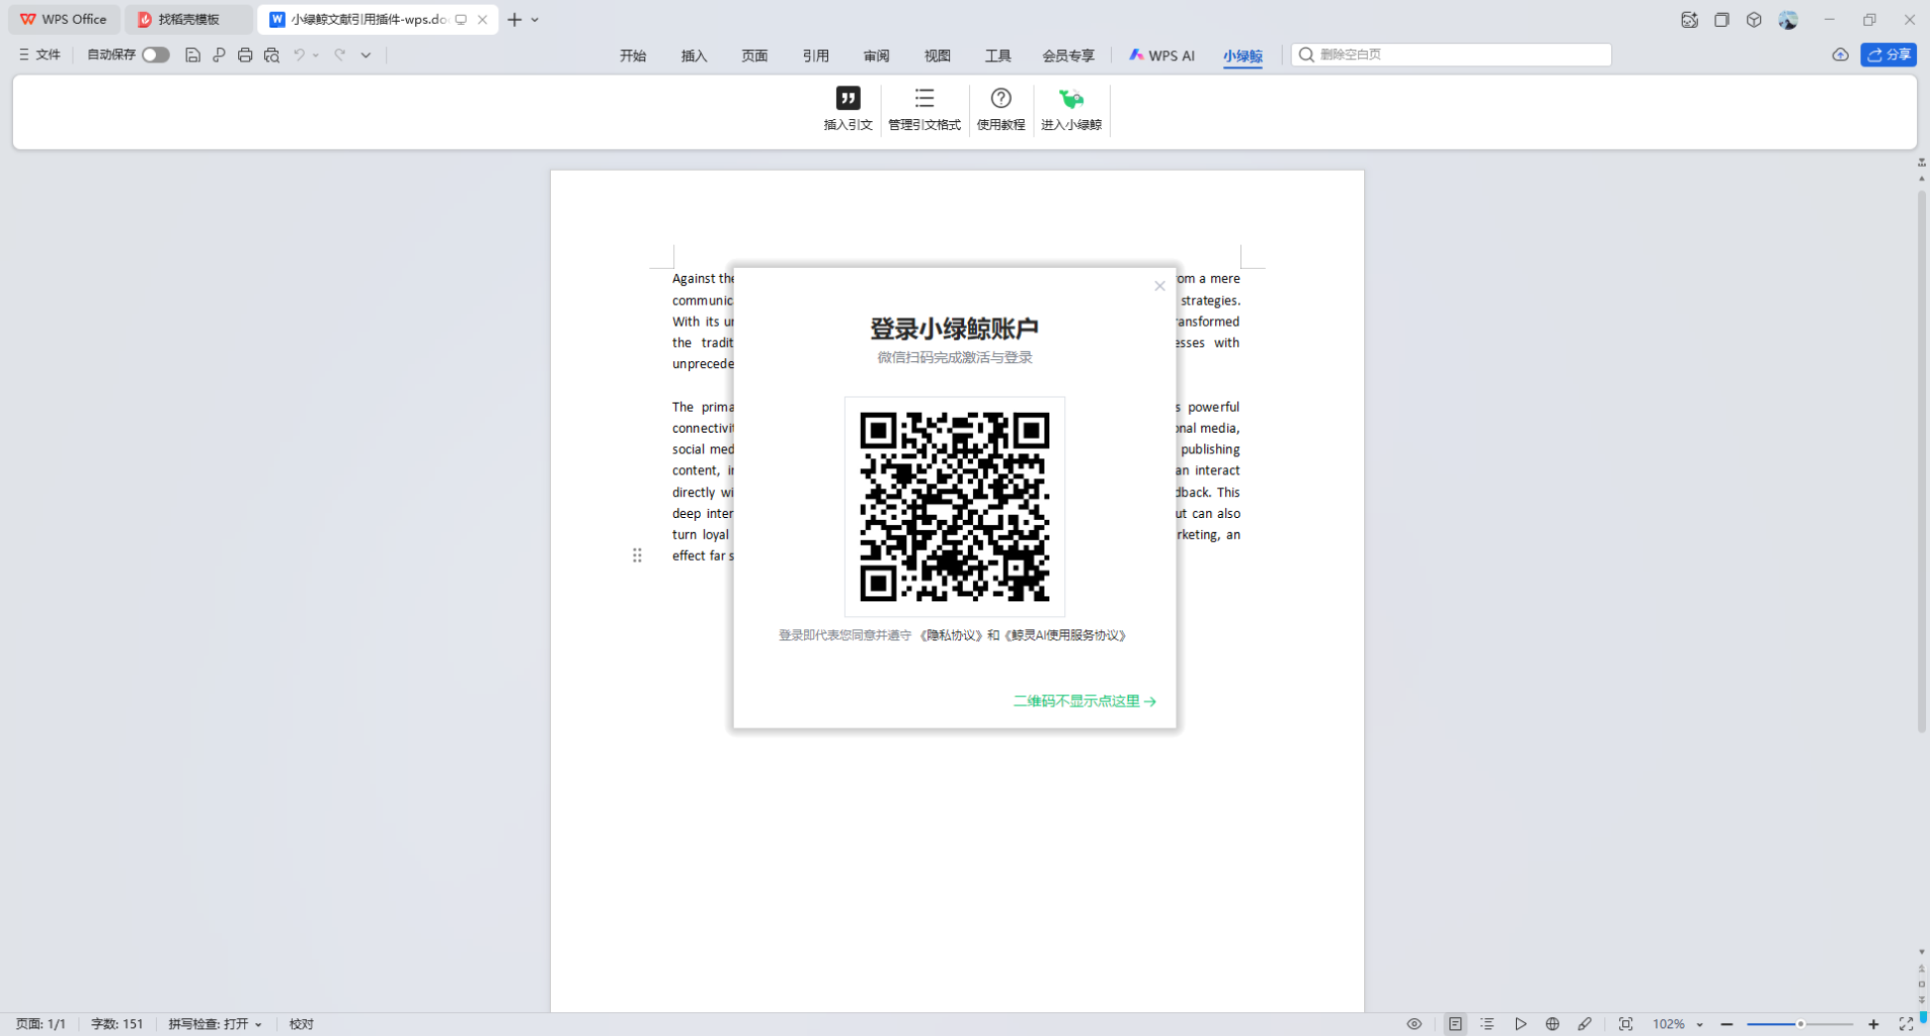Open the usage tutorial (使用教程) icon

pyautogui.click(x=1000, y=99)
